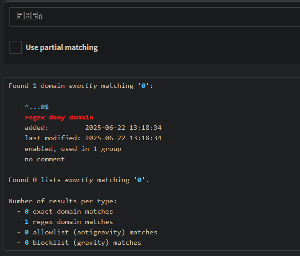Click the domain search input field
300x256 pixels.
(153, 17)
